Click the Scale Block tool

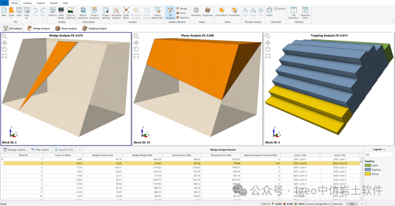pyautogui.click(x=126, y=13)
